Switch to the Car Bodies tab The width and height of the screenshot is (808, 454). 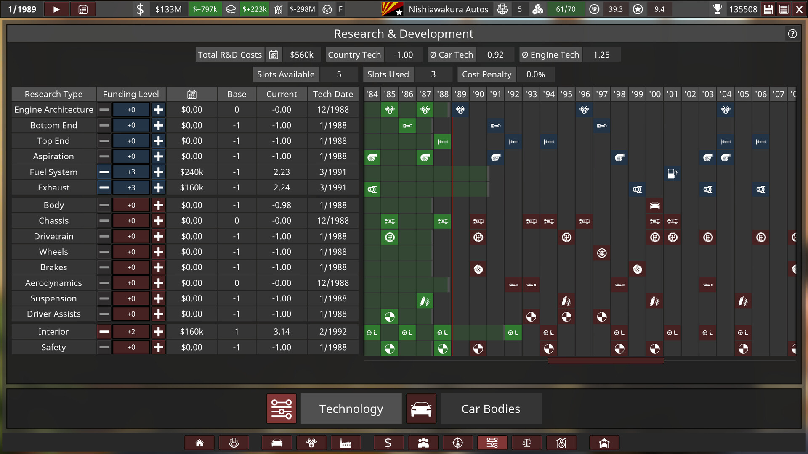tap(491, 409)
